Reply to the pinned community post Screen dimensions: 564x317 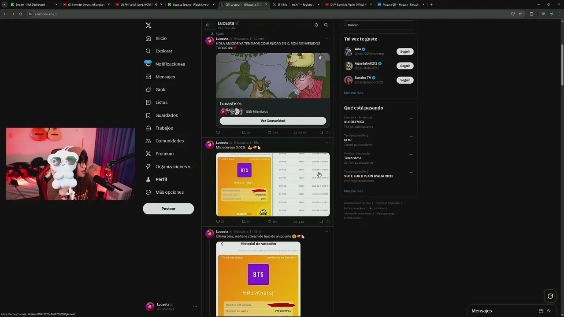pyautogui.click(x=218, y=133)
